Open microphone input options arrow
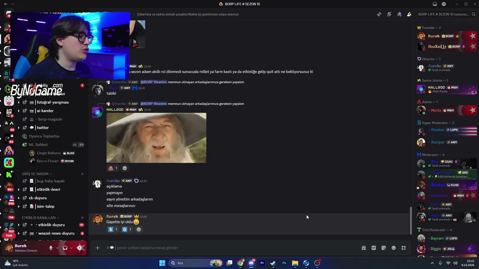479x269 pixels. click(57, 248)
